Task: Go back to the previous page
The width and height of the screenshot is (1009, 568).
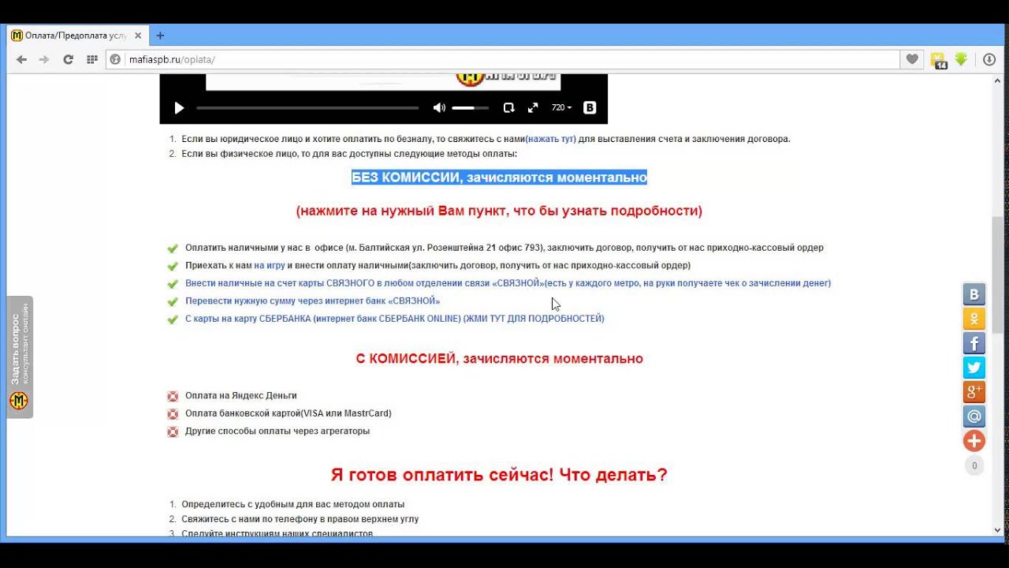Action: (x=22, y=60)
